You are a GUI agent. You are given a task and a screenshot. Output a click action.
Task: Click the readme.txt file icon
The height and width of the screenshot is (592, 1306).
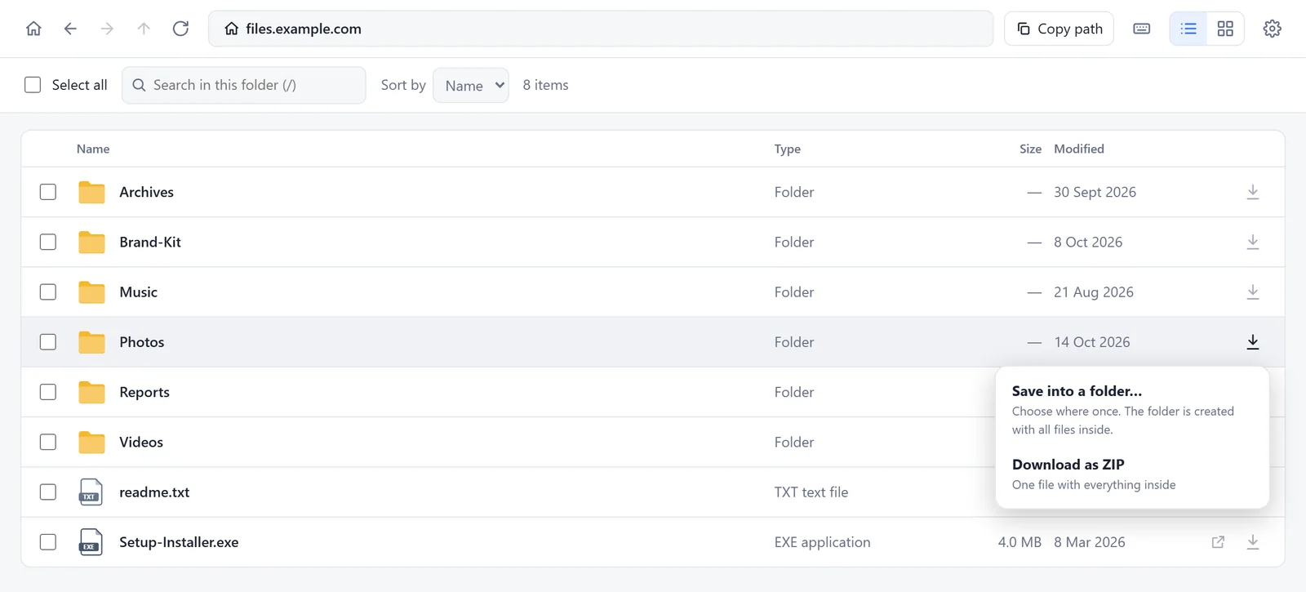pyautogui.click(x=91, y=492)
